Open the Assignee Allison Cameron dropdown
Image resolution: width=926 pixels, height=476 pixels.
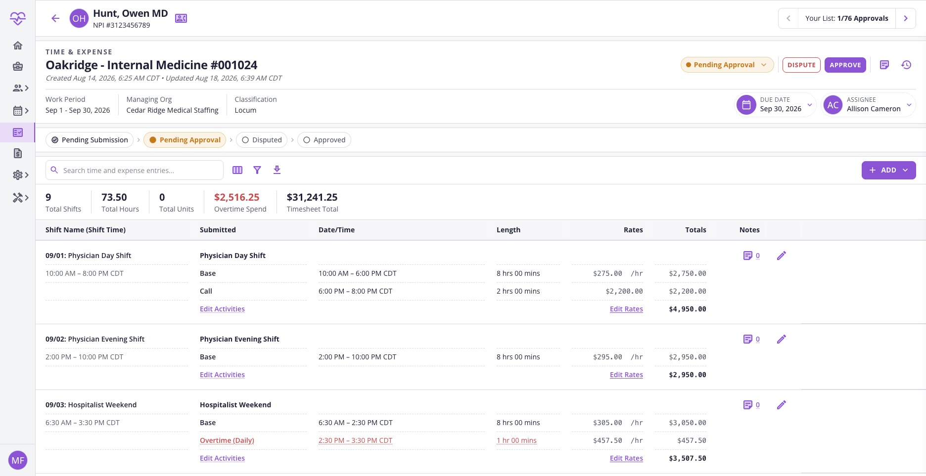coord(869,105)
